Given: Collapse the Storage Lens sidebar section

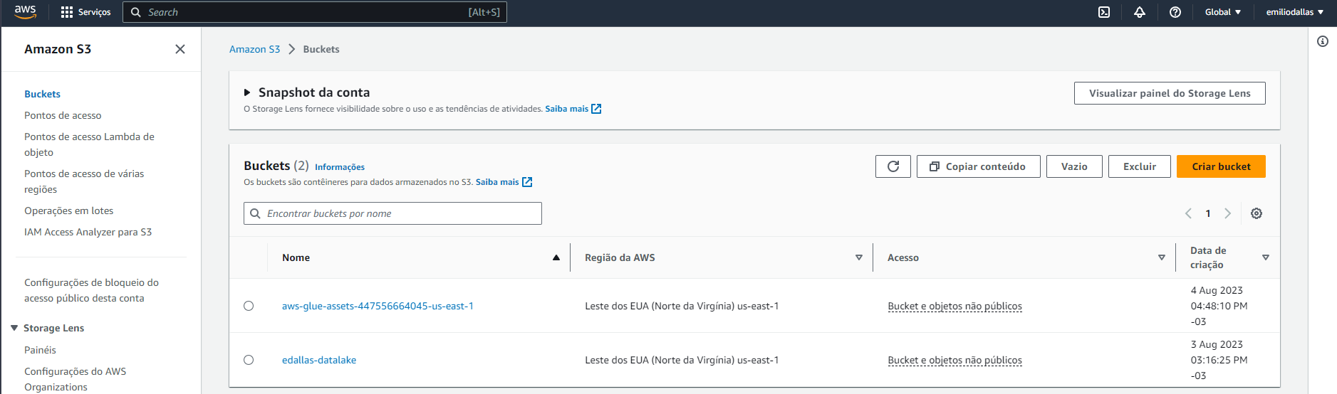Looking at the screenshot, I should tap(14, 328).
